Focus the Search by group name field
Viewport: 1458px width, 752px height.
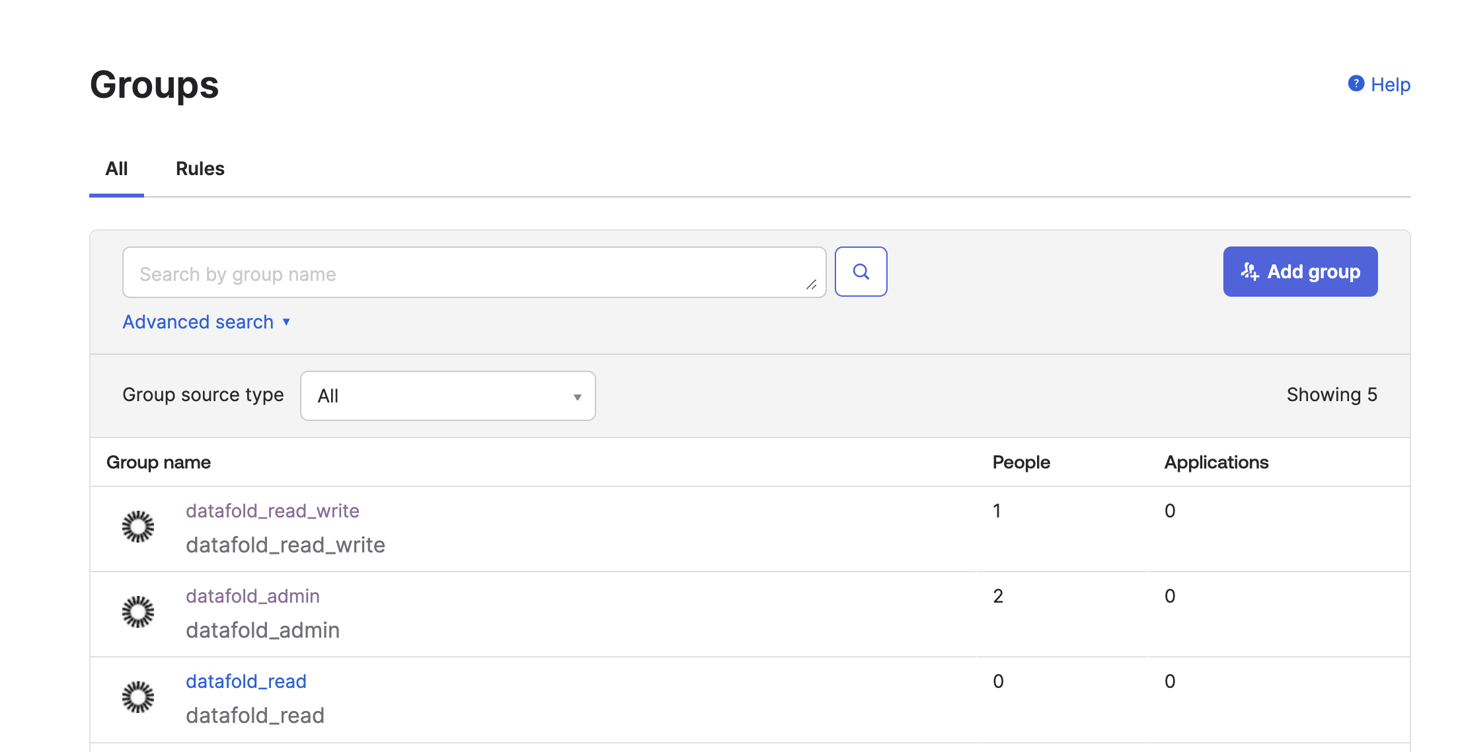pos(474,272)
